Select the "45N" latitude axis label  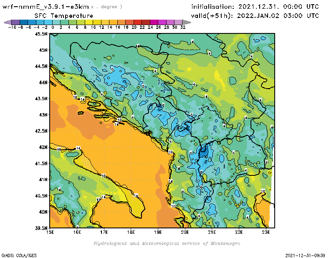tap(43, 50)
